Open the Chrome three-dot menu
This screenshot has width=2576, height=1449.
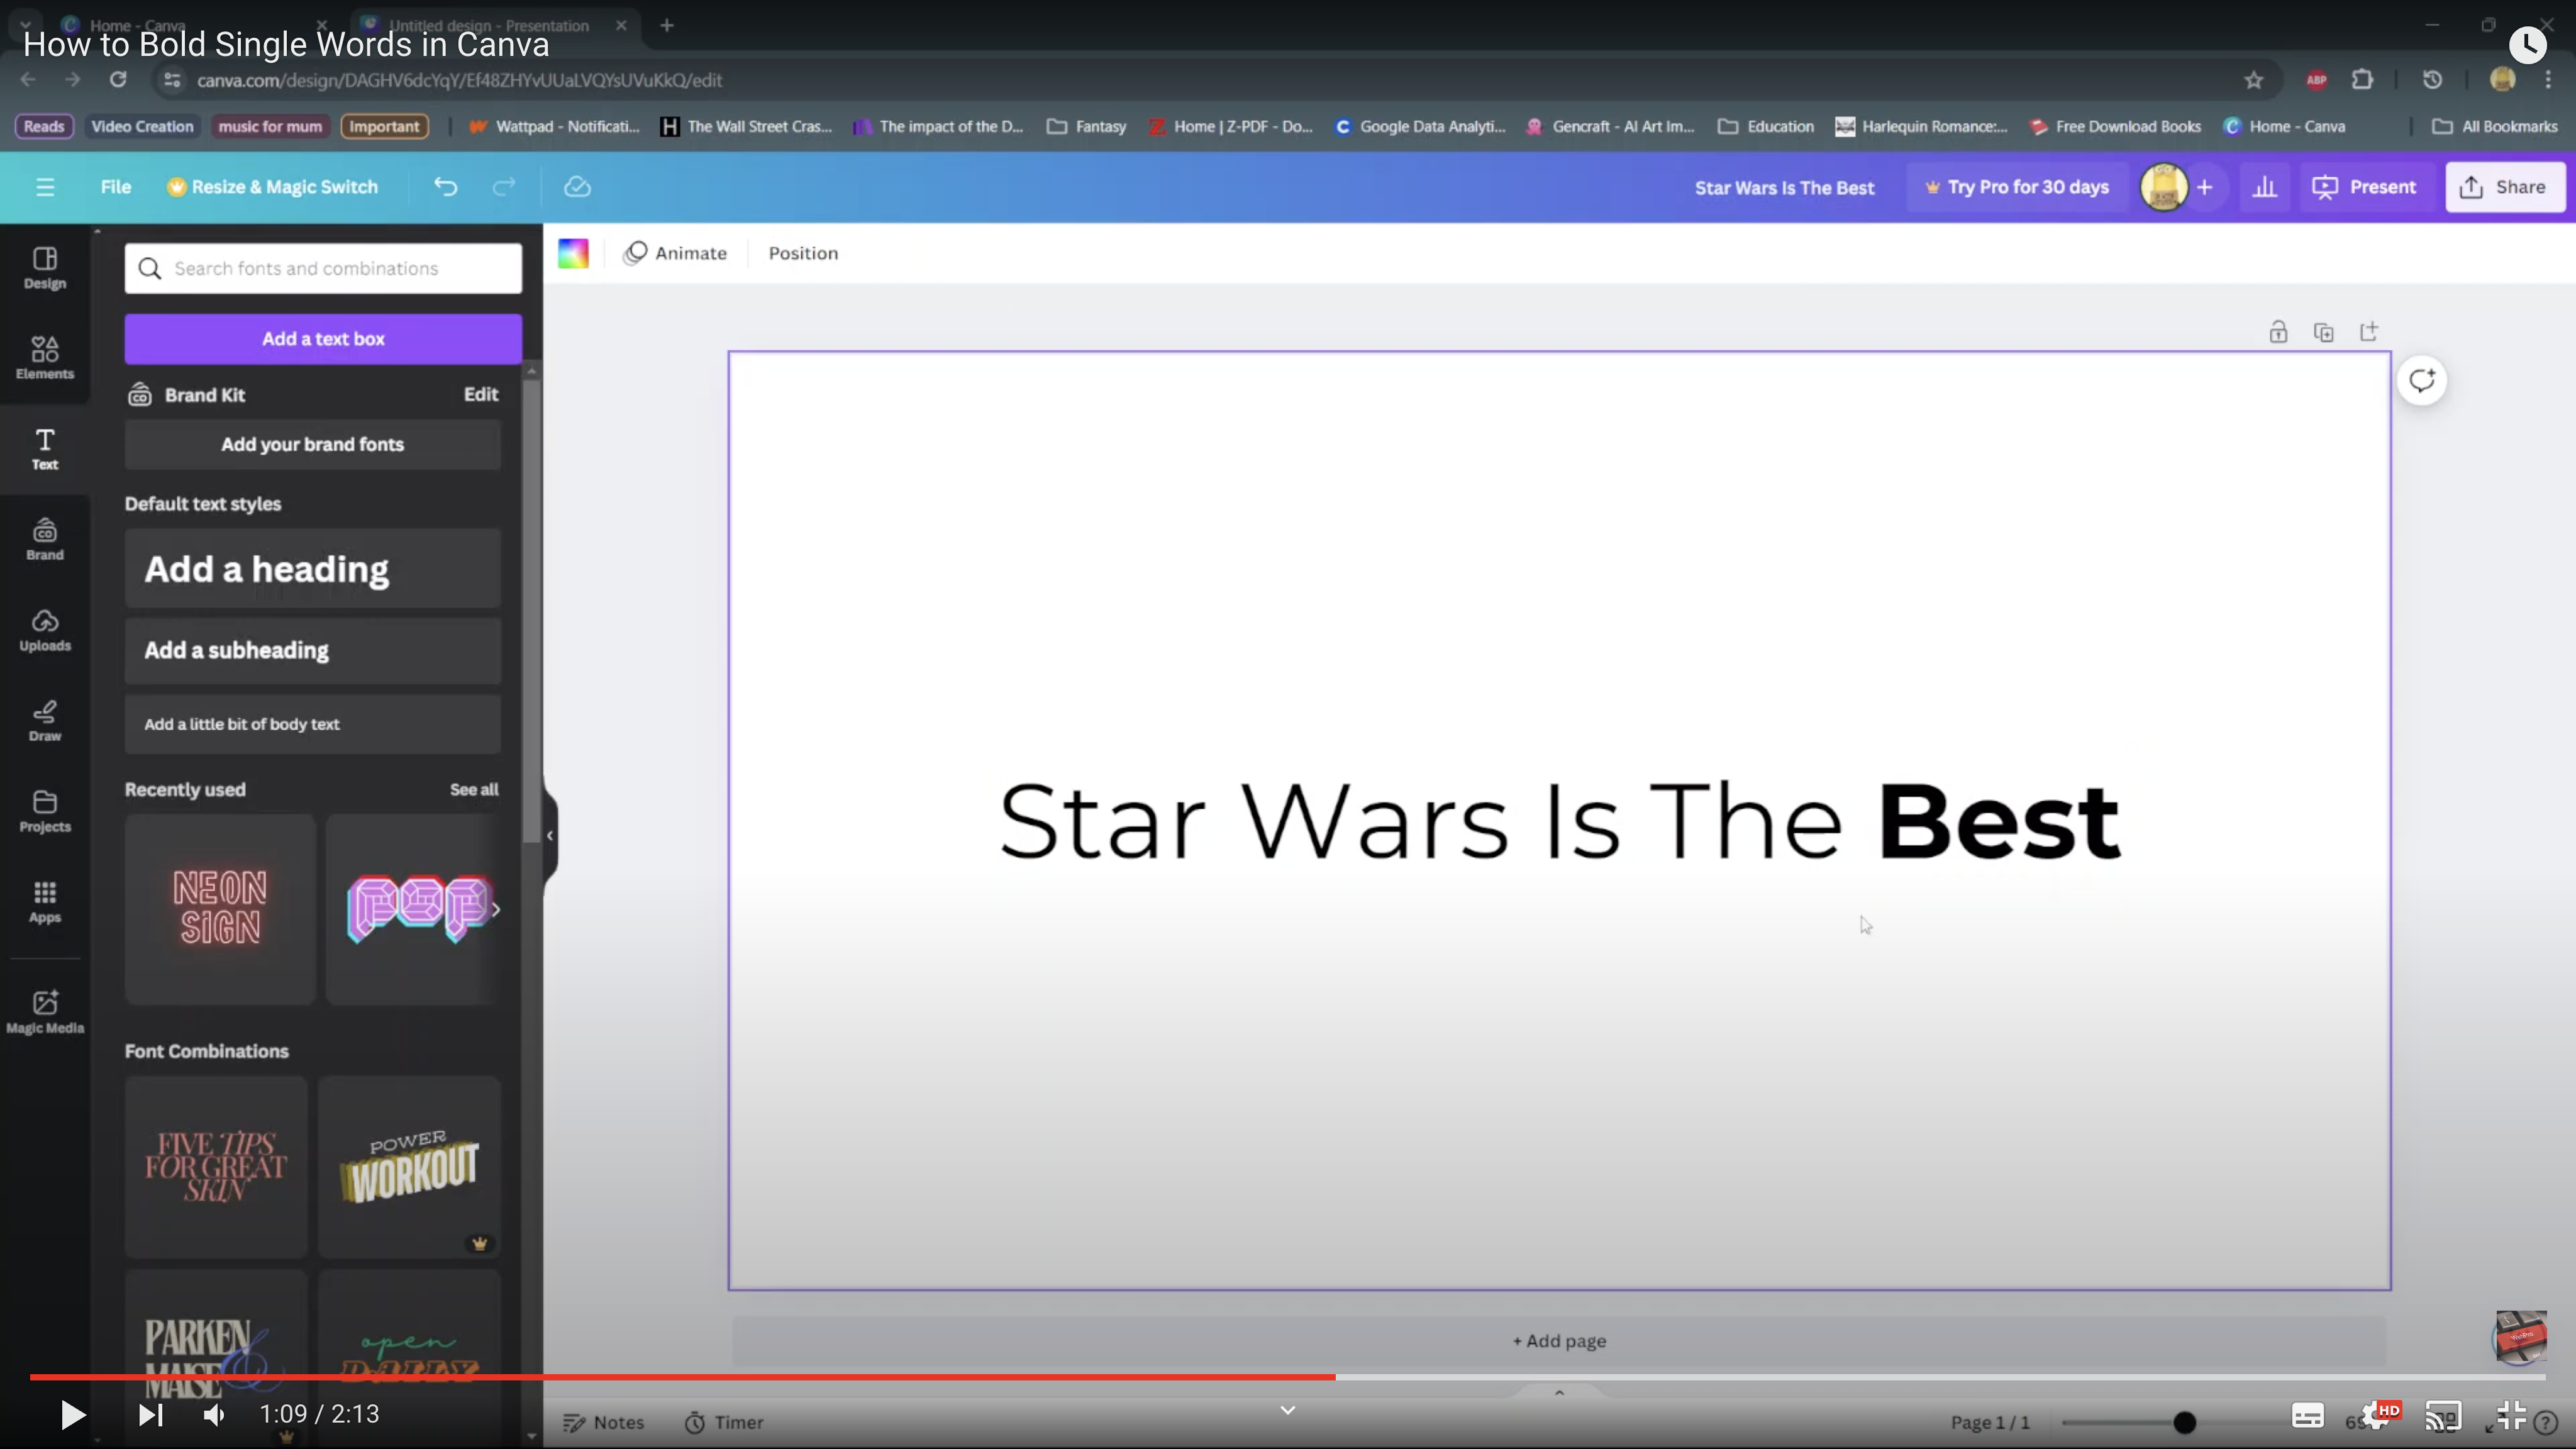(x=2548, y=80)
